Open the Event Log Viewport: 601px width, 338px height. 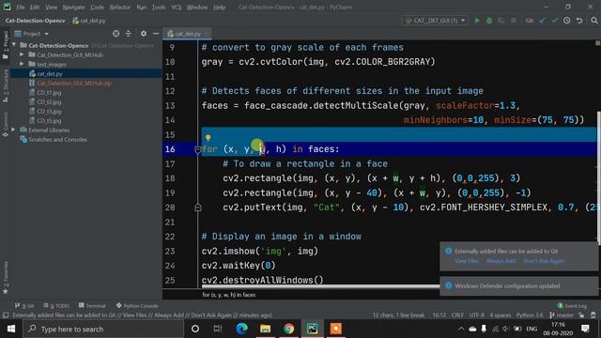pos(572,306)
